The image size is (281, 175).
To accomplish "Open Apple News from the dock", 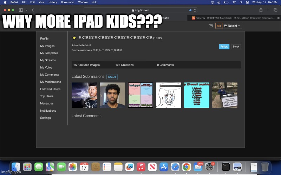I will [x=152, y=167].
